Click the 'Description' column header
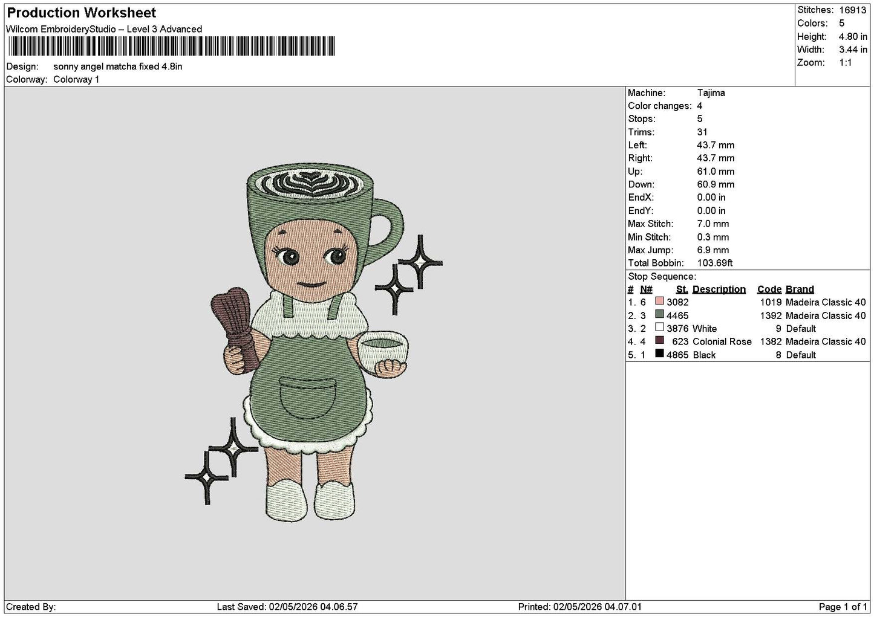Viewport: 874px width, 617px height. click(x=719, y=289)
